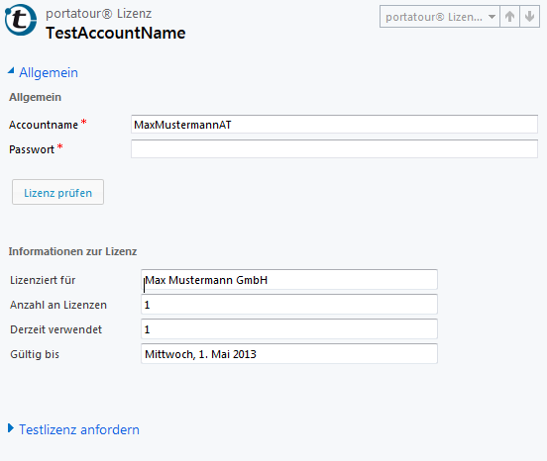Expand the Testlizenz anfordern section
Image resolution: width=547 pixels, height=461 pixels.
pyautogui.click(x=73, y=429)
